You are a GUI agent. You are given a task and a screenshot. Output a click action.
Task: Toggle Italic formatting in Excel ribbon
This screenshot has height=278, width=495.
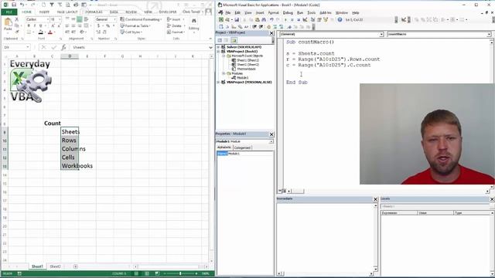point(34,25)
